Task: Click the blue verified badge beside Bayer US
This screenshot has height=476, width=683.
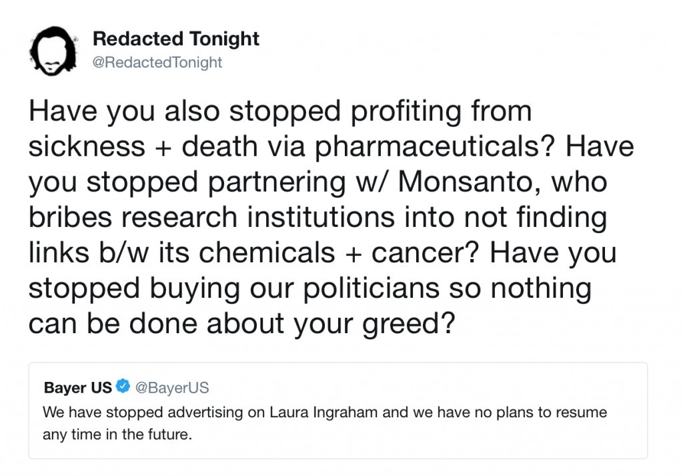Action: [123, 387]
